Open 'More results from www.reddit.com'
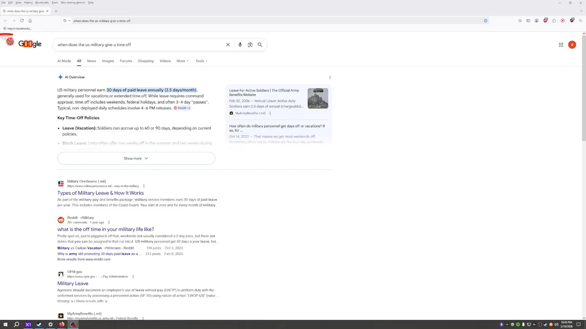Viewport: 586px width, 329px height. 84,260
